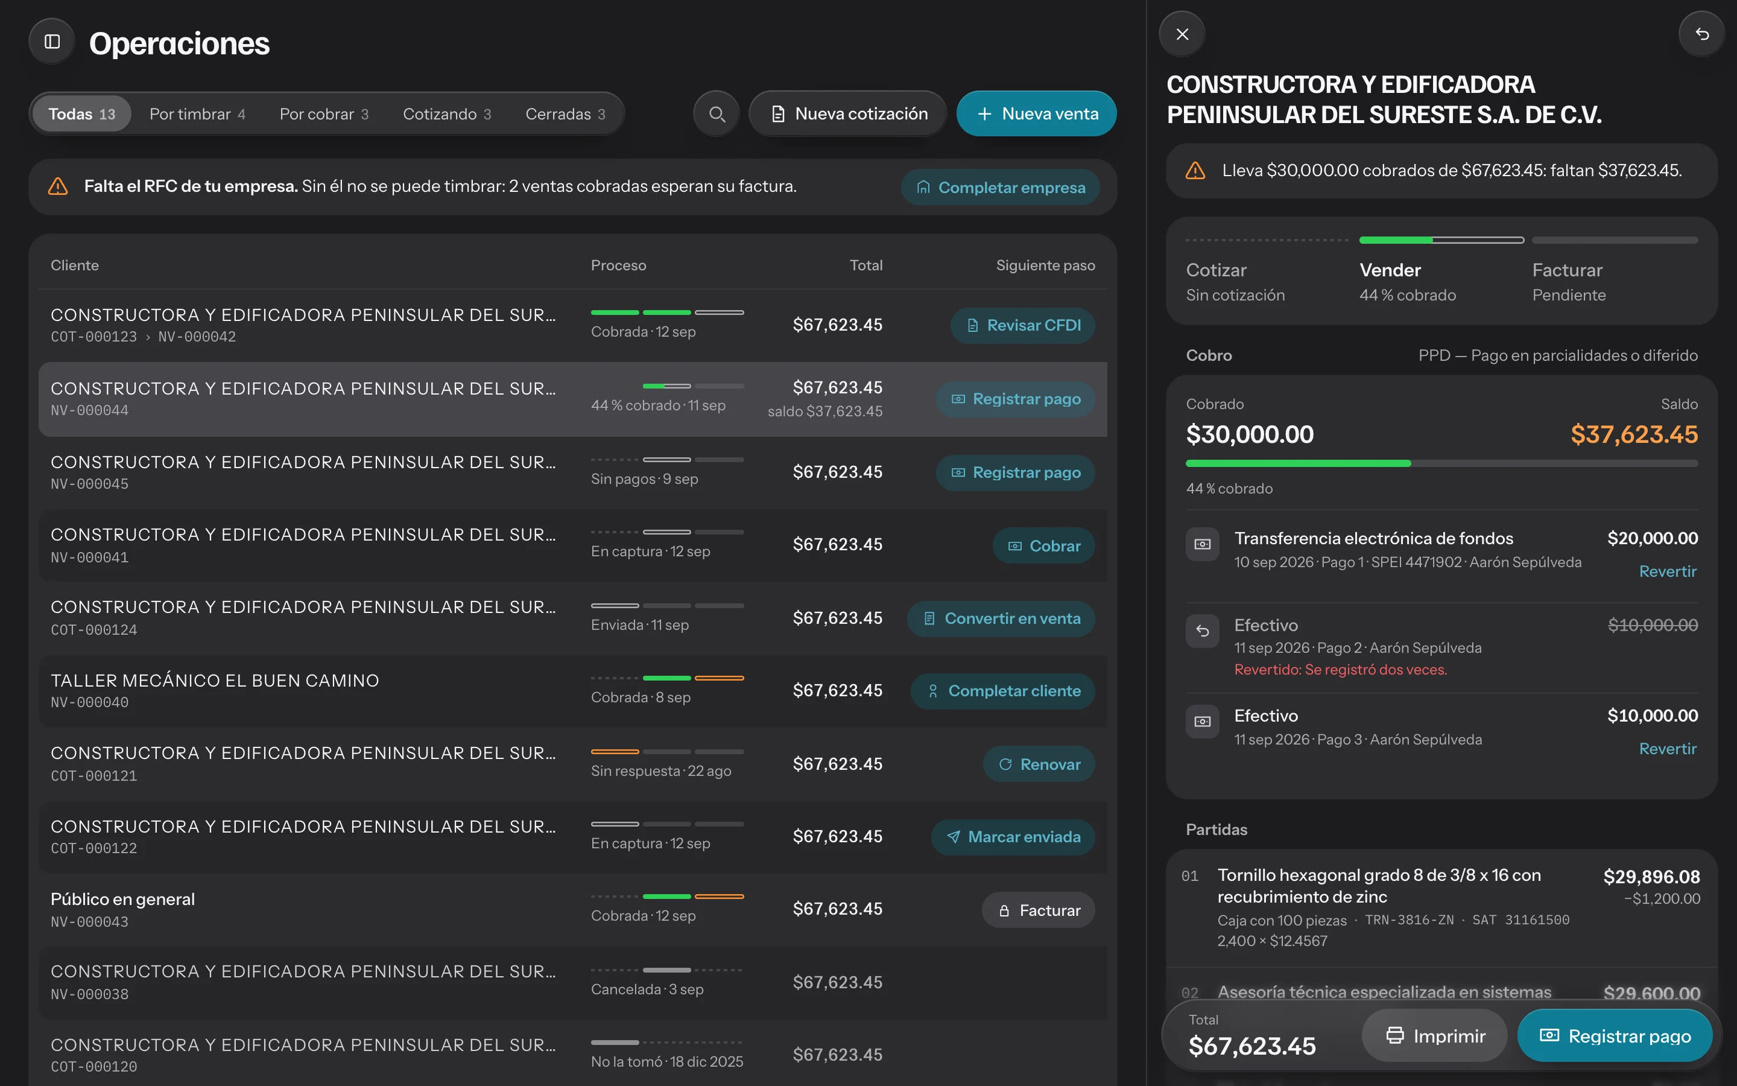Click Completar empresa in the banner
This screenshot has width=1737, height=1086.
click(x=1001, y=188)
